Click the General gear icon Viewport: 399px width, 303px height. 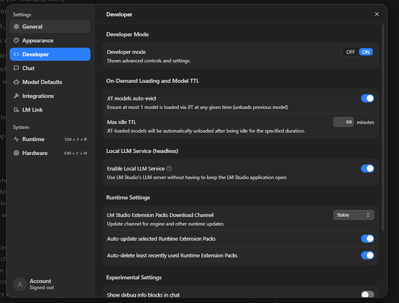click(x=16, y=27)
